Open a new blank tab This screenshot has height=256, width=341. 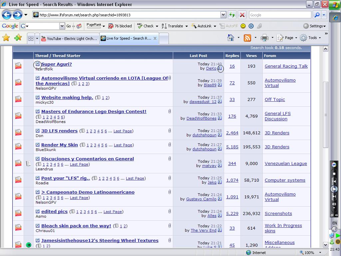[164, 39]
